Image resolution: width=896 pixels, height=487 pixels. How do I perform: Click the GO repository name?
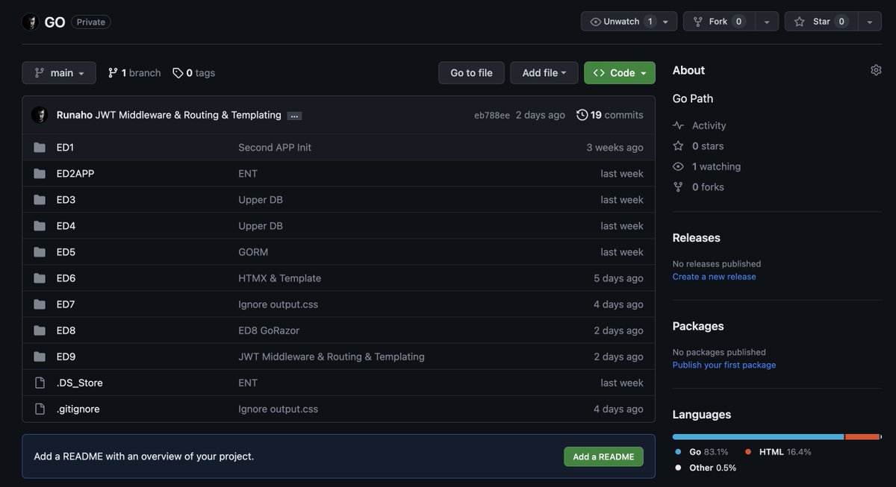tap(55, 22)
